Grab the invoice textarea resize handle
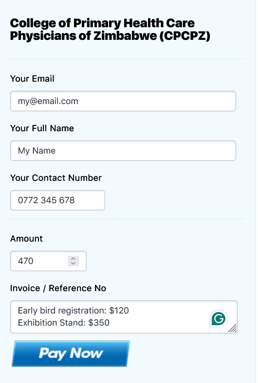 (x=233, y=328)
